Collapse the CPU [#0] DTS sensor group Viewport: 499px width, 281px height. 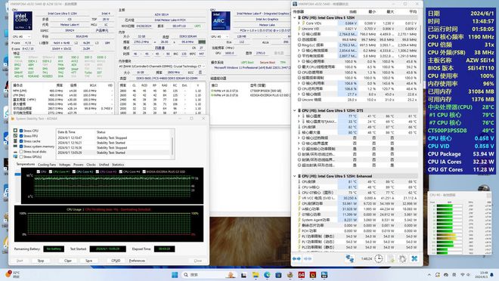click(294, 110)
